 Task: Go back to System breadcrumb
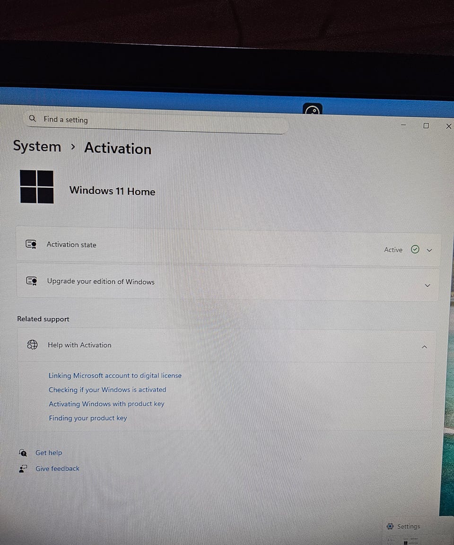[37, 146]
